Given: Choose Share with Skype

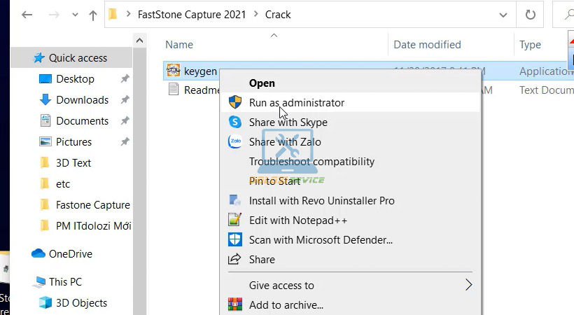Looking at the screenshot, I should [x=288, y=122].
